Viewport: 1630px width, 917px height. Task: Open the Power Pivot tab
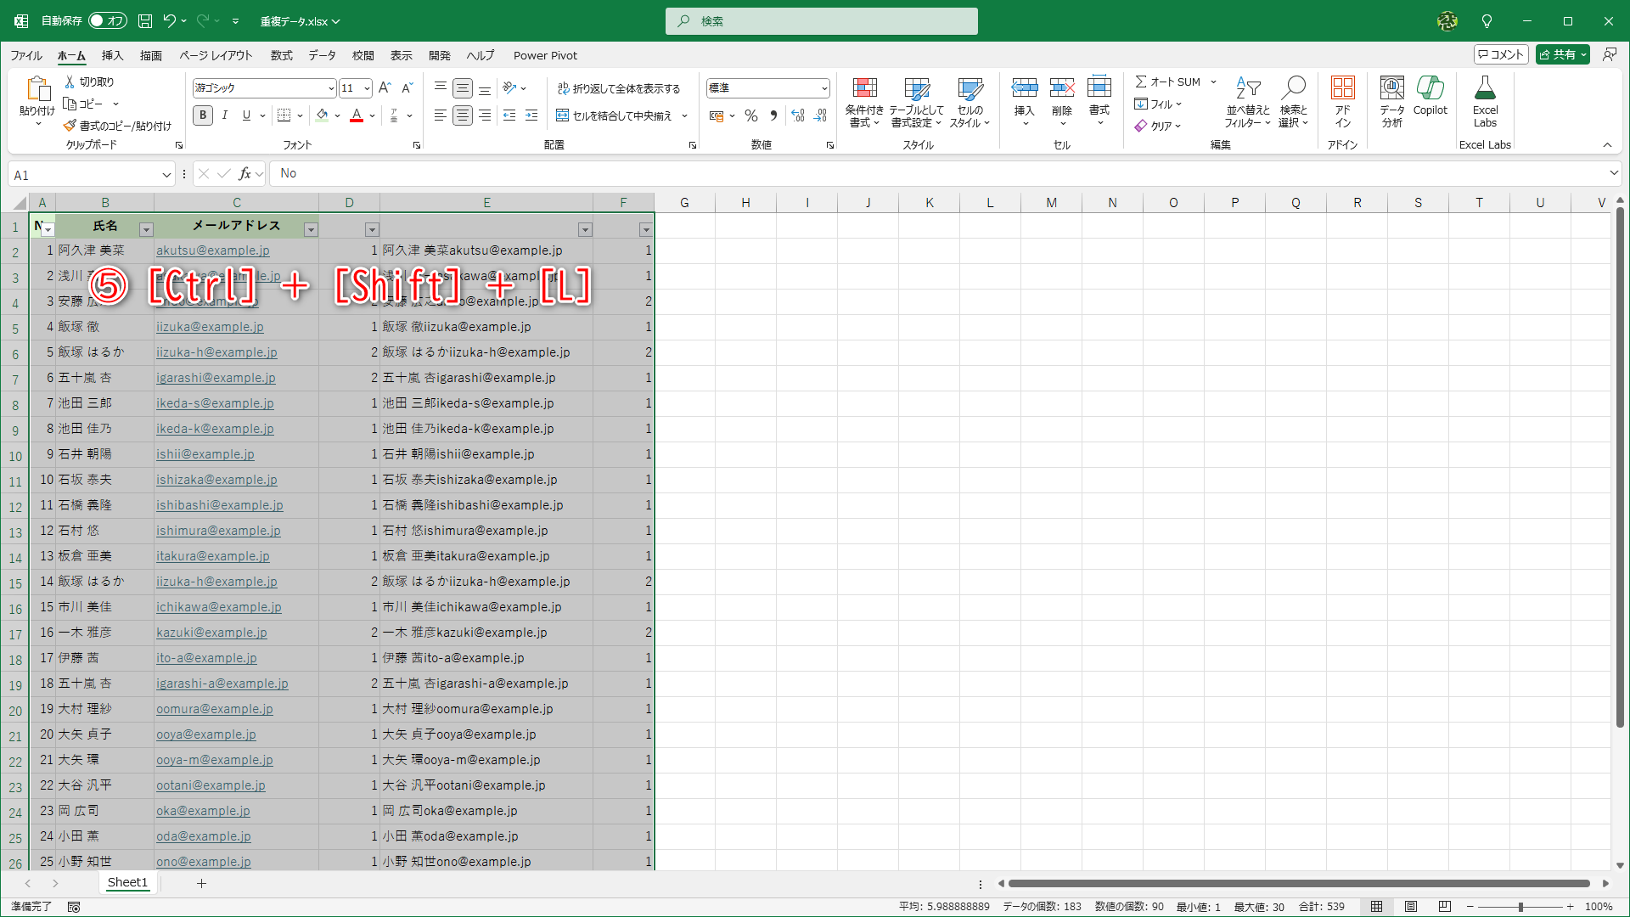coord(545,55)
